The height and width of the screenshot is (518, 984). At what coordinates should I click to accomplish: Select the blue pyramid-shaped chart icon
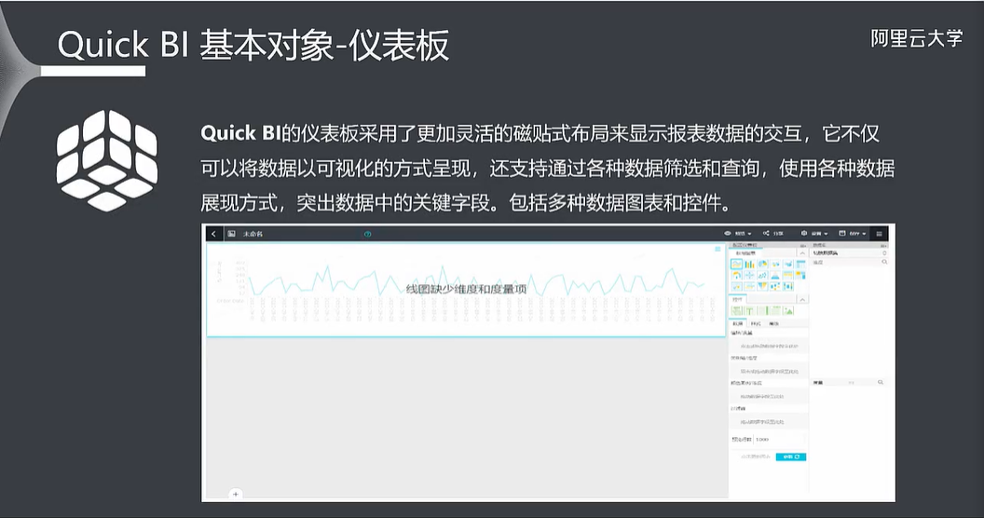click(775, 276)
